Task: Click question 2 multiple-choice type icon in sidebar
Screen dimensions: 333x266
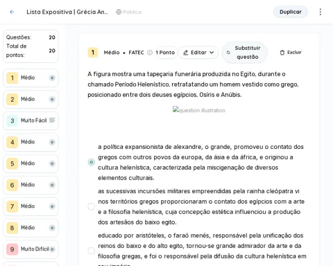Action: pyautogui.click(x=52, y=99)
